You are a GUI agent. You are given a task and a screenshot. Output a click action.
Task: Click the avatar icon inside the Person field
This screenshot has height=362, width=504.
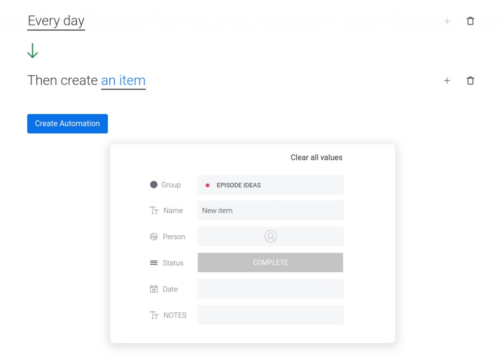coord(270,236)
